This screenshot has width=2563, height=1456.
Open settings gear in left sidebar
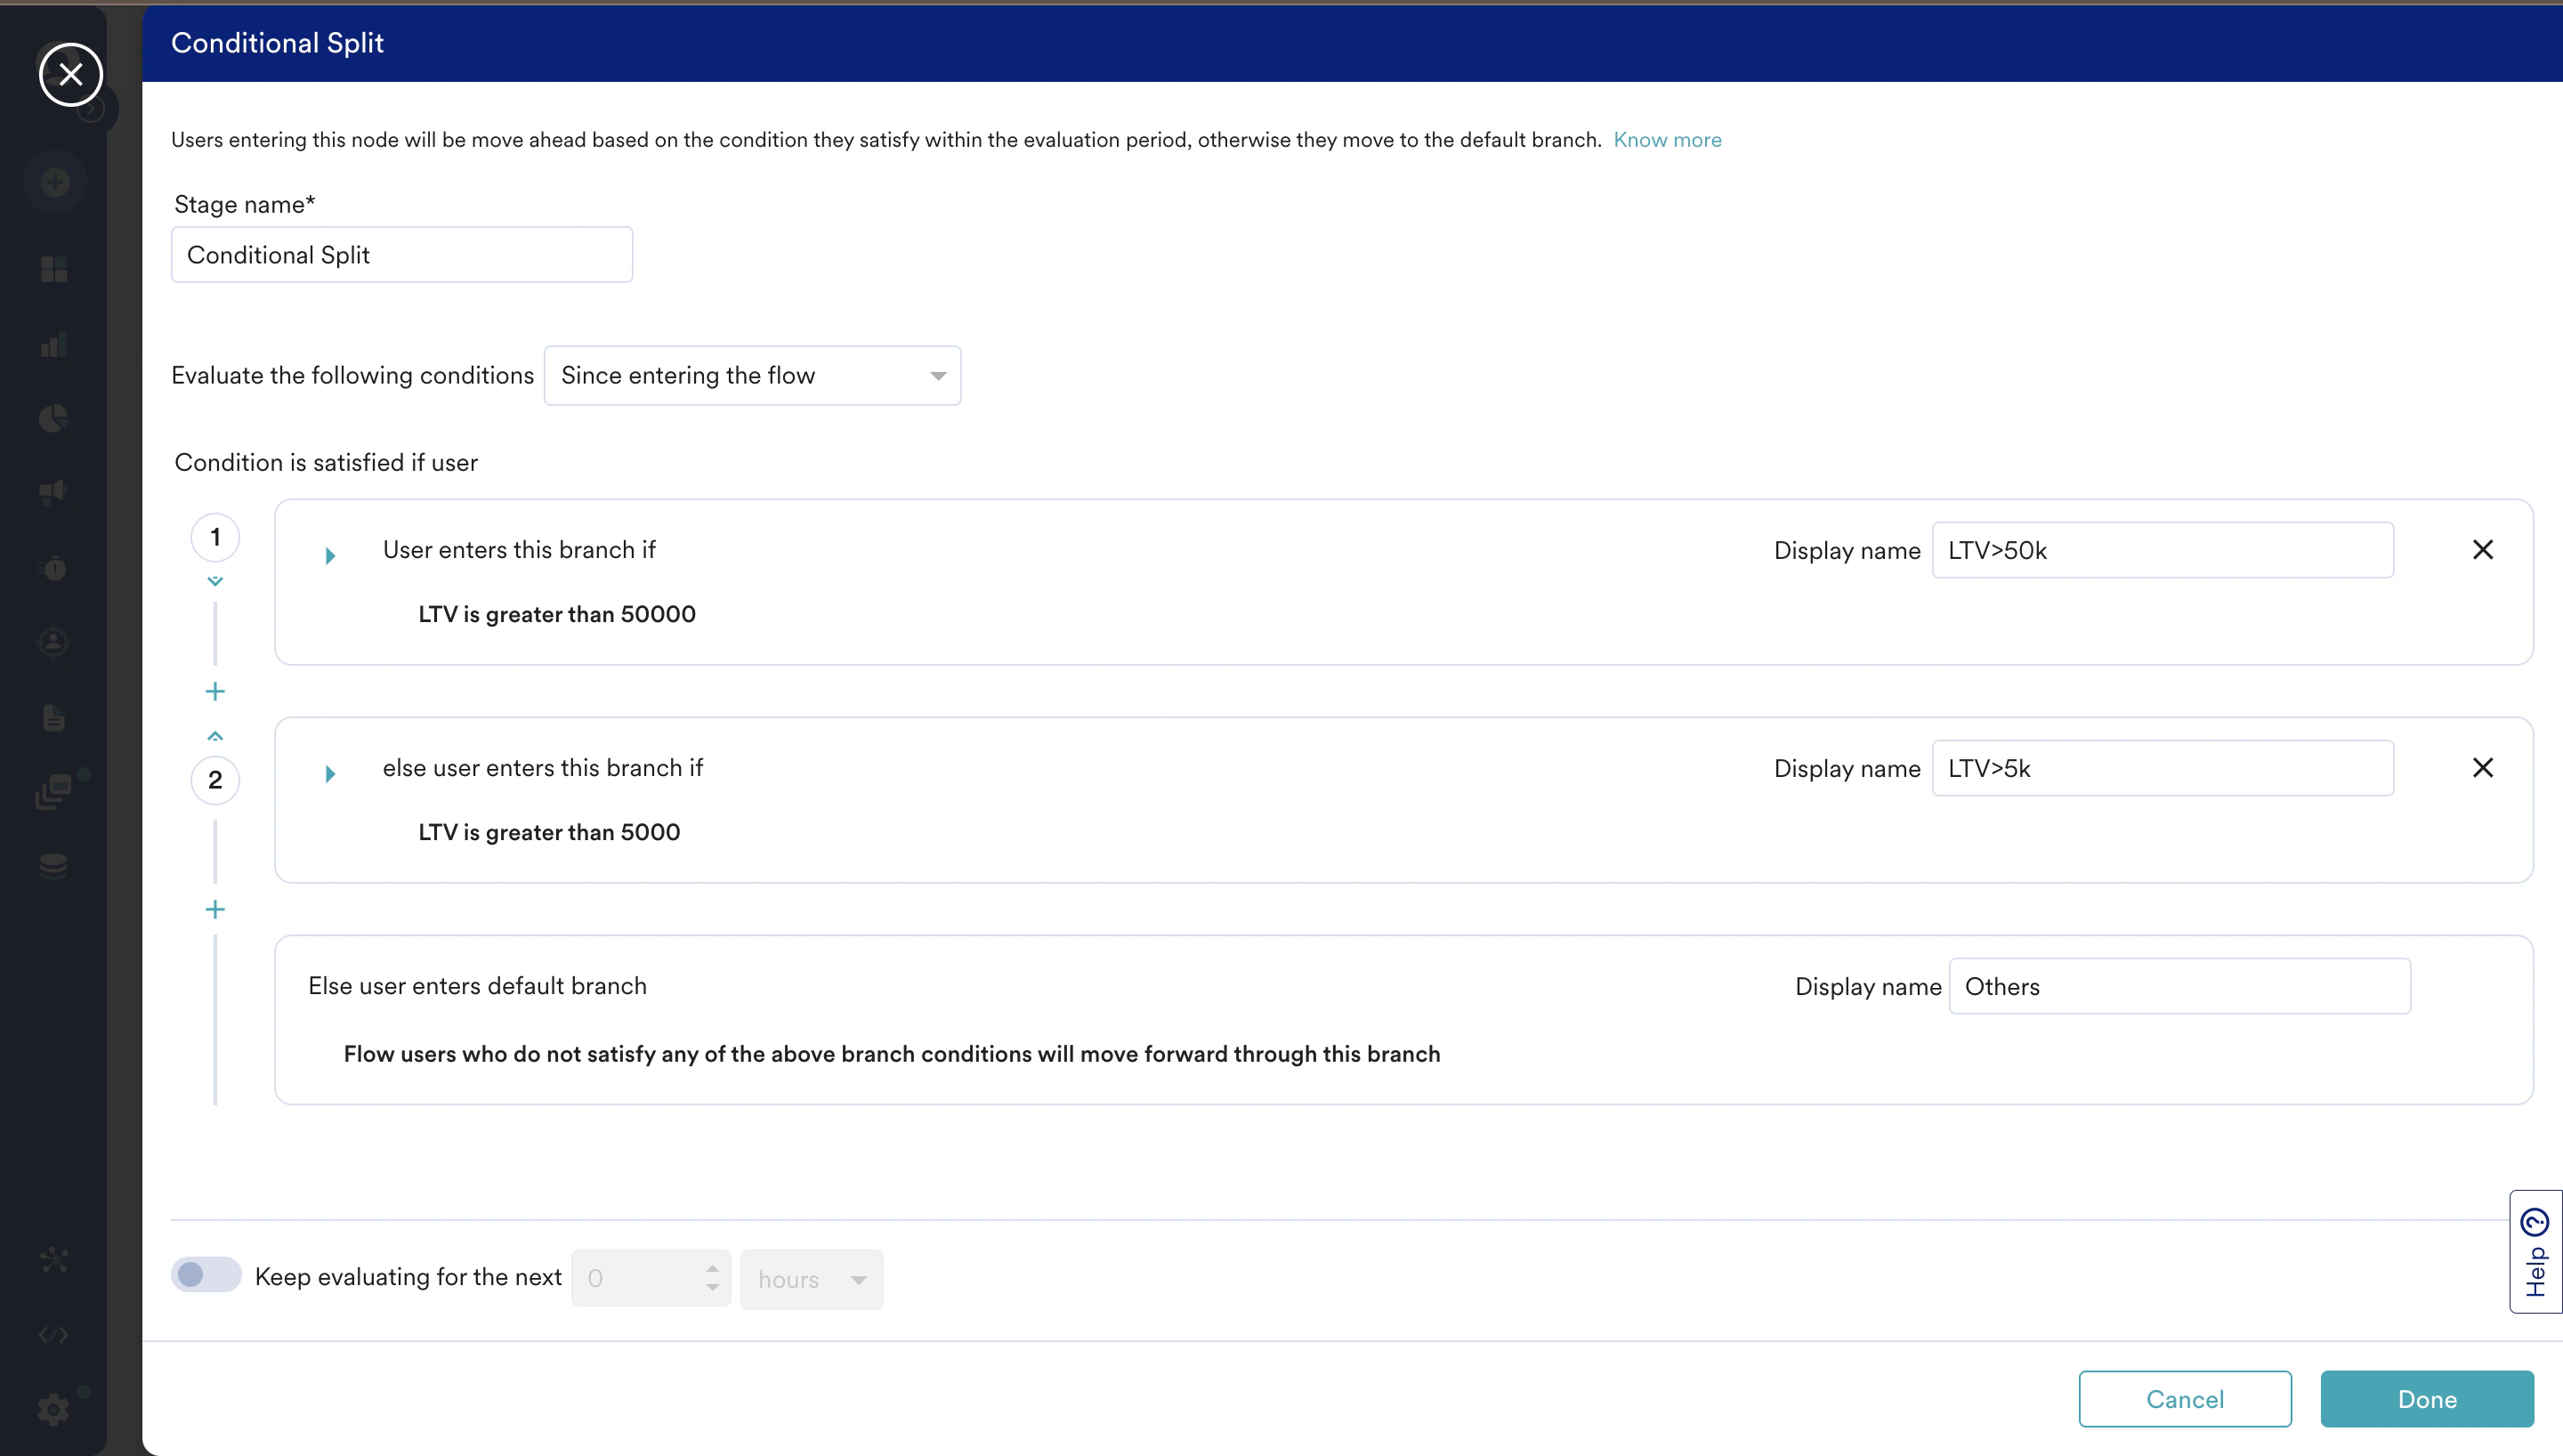click(x=54, y=1409)
